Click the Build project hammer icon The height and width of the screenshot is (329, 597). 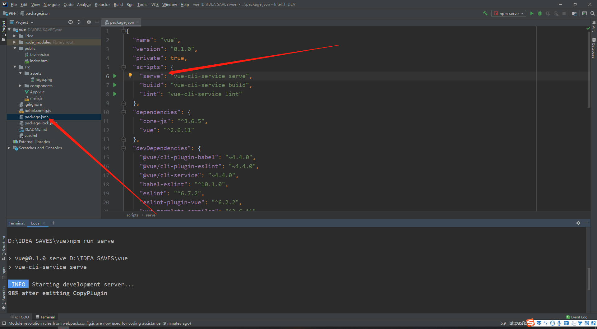coord(485,13)
